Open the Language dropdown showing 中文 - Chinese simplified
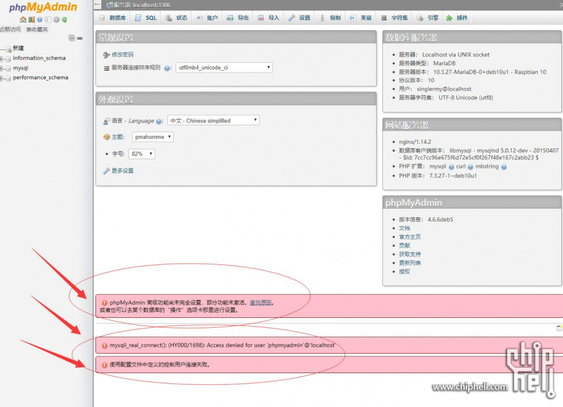Image resolution: width=563 pixels, height=407 pixels. click(x=213, y=120)
